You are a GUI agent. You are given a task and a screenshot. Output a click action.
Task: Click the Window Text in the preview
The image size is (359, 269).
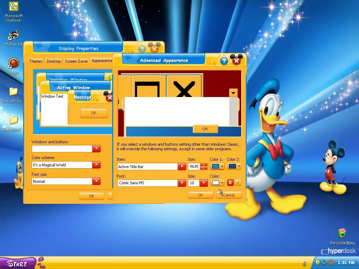tap(52, 96)
